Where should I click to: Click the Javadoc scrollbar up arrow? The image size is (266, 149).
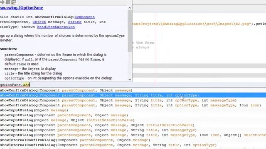coord(130,8)
